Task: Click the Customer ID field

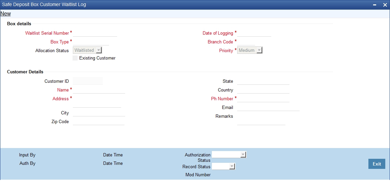Action: 88,81
